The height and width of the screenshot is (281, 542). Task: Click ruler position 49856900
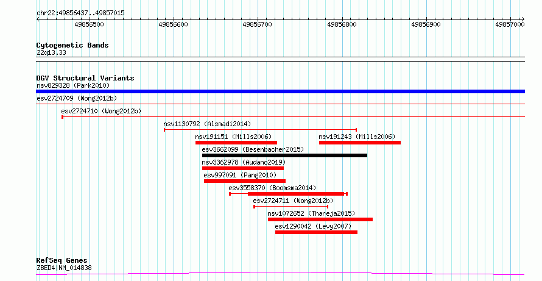(x=426, y=24)
